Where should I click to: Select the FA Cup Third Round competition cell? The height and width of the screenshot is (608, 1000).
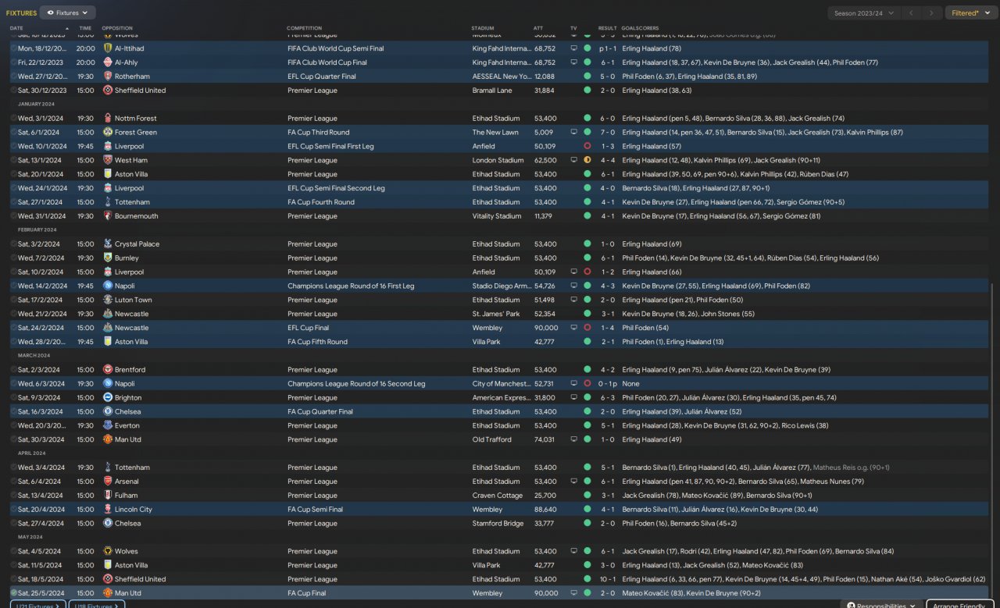(x=318, y=133)
